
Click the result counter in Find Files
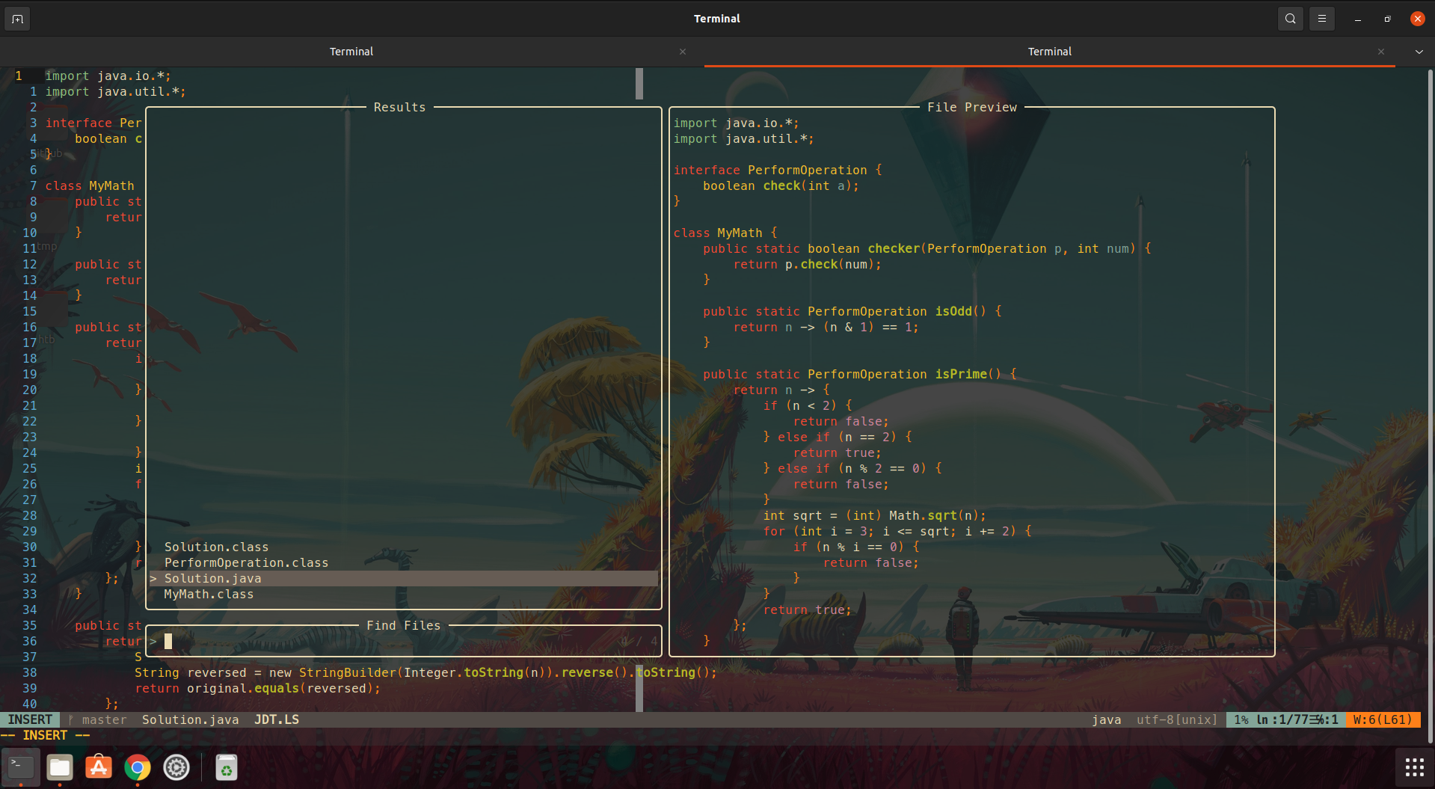tap(639, 641)
